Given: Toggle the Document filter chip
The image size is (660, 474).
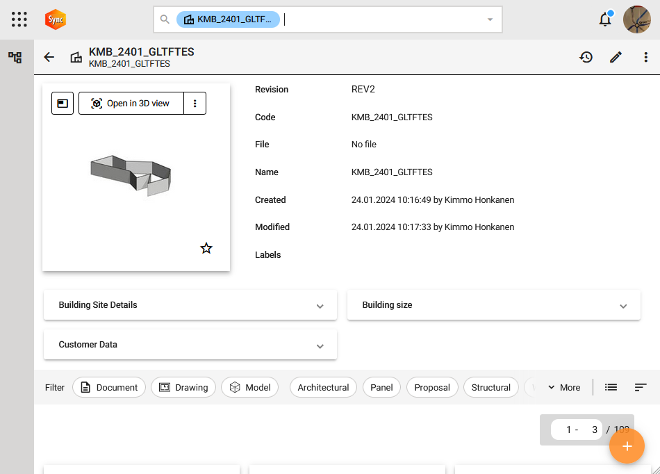Looking at the screenshot, I should 109,388.
